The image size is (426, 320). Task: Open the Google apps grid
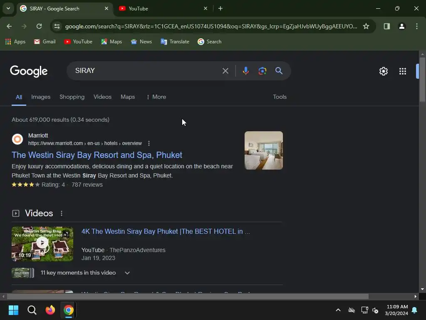tap(402, 71)
